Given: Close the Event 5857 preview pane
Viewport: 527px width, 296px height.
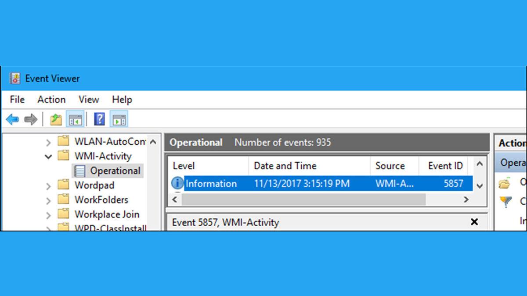Looking at the screenshot, I should [x=474, y=222].
